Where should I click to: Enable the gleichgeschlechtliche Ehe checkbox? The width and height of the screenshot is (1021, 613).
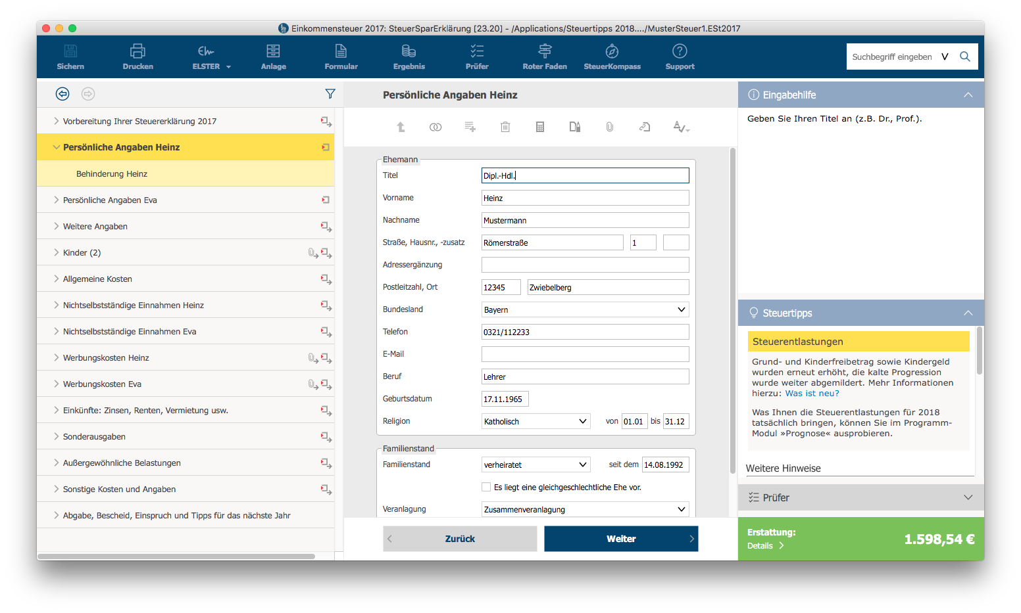pyautogui.click(x=486, y=487)
